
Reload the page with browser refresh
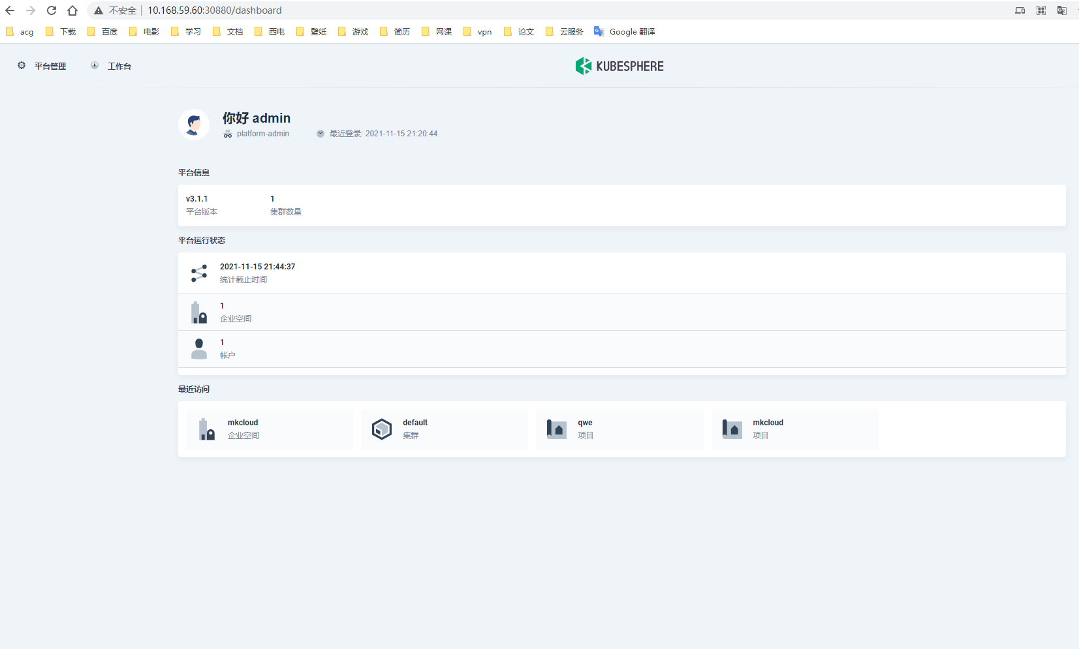click(52, 10)
